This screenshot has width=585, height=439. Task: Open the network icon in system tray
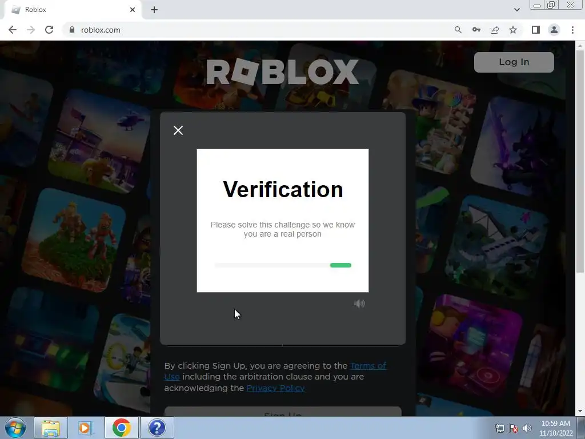point(499,428)
